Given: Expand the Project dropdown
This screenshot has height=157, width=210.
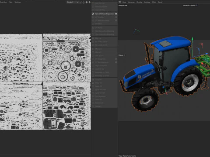Looking at the screenshot, I should click(73, 2).
